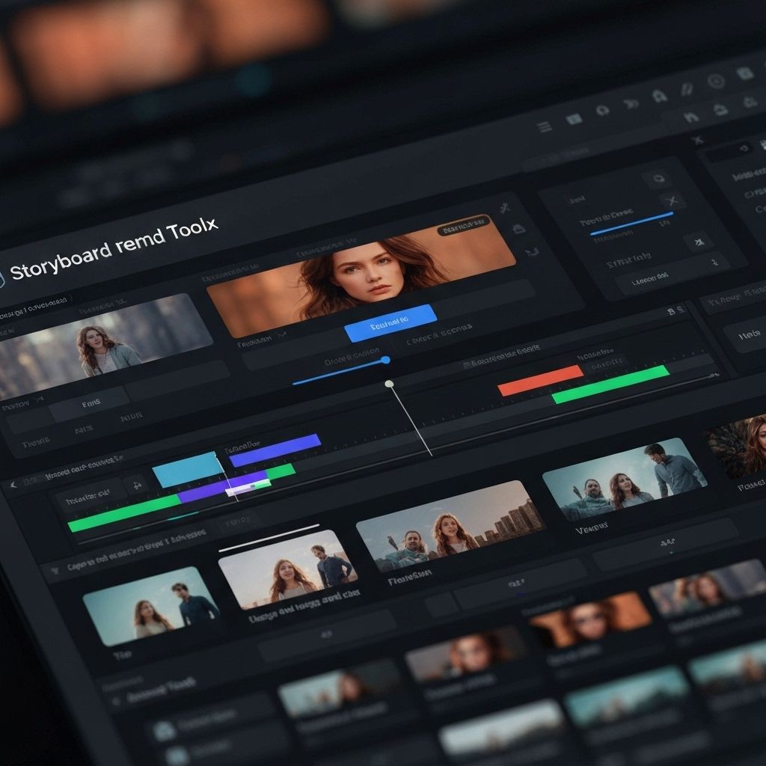Viewport: 766px width, 766px height.
Task: Click the back arrow in the bottom-left panel
Action: tap(115, 702)
